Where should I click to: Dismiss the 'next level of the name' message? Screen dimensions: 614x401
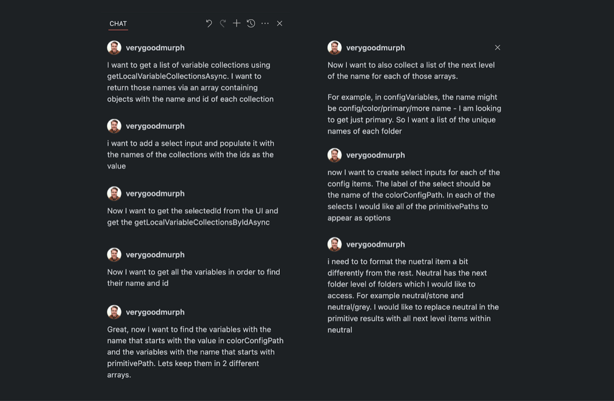497,48
